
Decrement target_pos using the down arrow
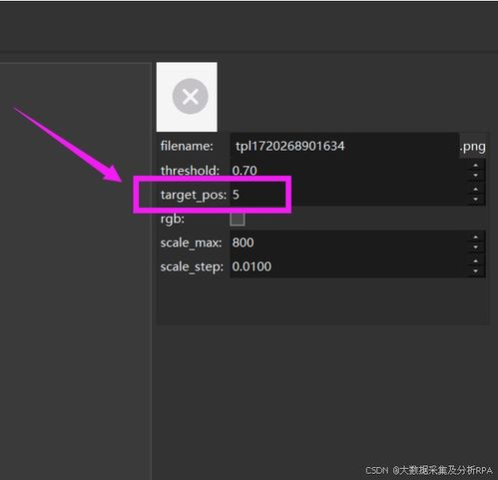(x=475, y=199)
